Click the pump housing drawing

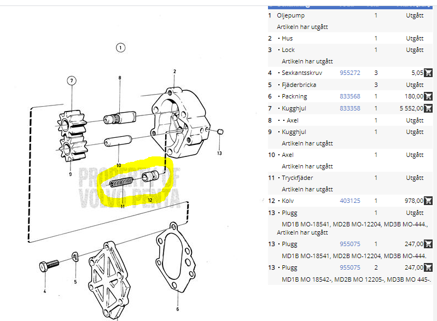point(180,122)
